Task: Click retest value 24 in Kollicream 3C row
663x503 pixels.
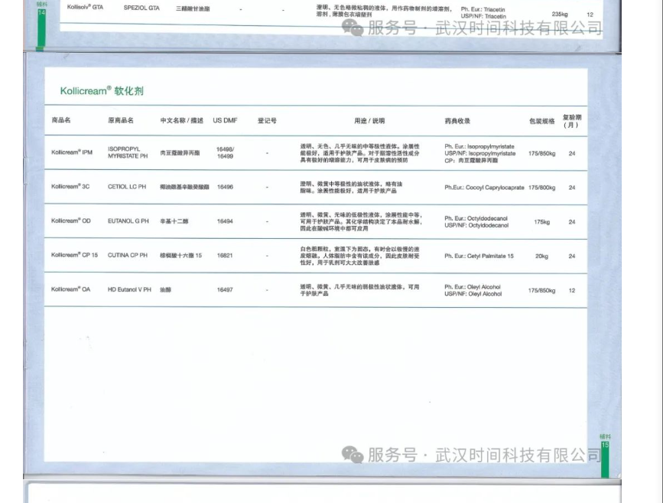Action: coord(572,188)
